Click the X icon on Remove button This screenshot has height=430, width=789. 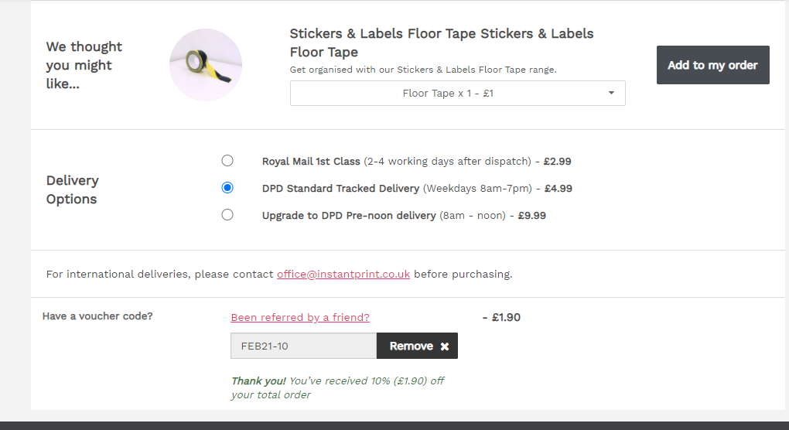pyautogui.click(x=445, y=346)
